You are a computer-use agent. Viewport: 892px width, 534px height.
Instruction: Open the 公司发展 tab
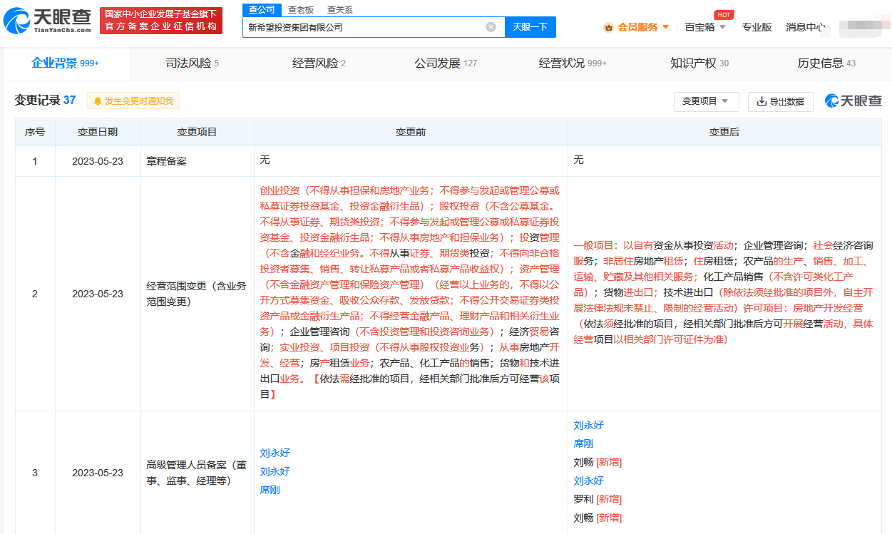tap(446, 63)
